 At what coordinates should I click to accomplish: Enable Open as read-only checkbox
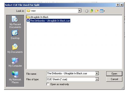pyautogui.click(x=48, y=84)
